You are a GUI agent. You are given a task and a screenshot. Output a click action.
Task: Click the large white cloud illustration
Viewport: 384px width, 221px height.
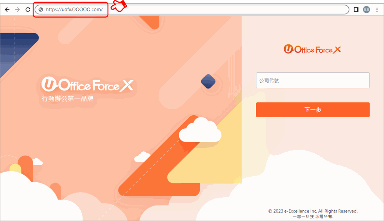point(200,130)
